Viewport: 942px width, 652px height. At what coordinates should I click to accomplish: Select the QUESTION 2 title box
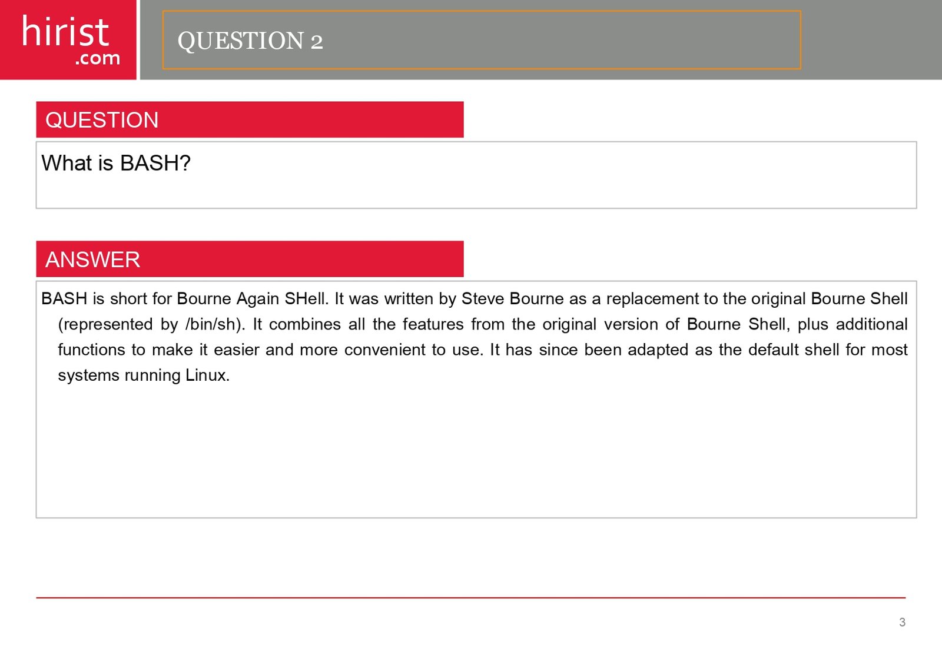[482, 40]
